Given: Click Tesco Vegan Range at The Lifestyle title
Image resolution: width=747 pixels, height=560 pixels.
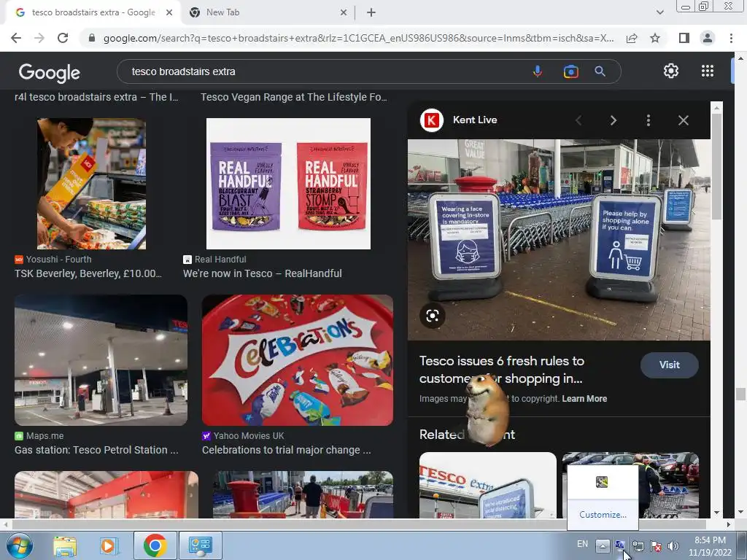Looking at the screenshot, I should pos(294,97).
